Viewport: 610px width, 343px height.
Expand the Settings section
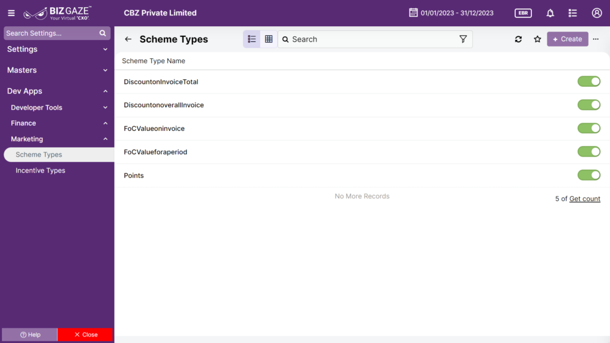pos(57,49)
